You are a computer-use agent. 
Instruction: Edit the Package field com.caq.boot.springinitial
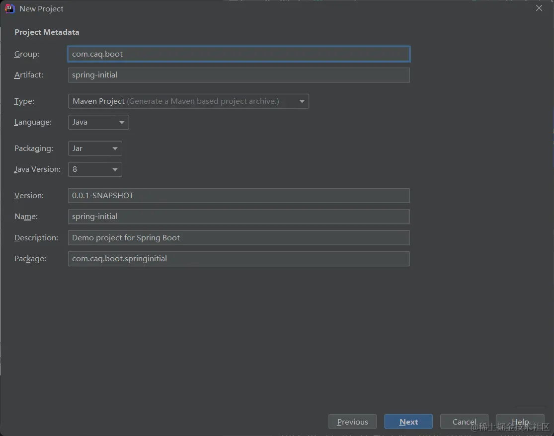239,259
